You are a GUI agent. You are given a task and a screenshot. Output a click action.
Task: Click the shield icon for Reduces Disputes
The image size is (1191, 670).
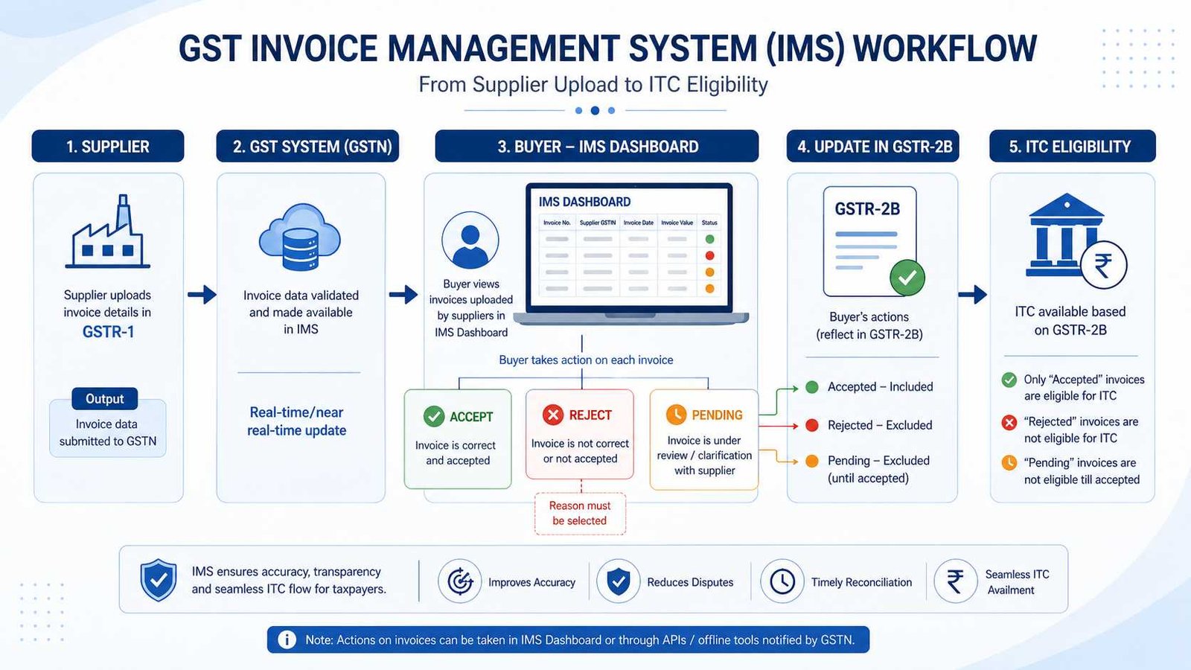(x=619, y=581)
